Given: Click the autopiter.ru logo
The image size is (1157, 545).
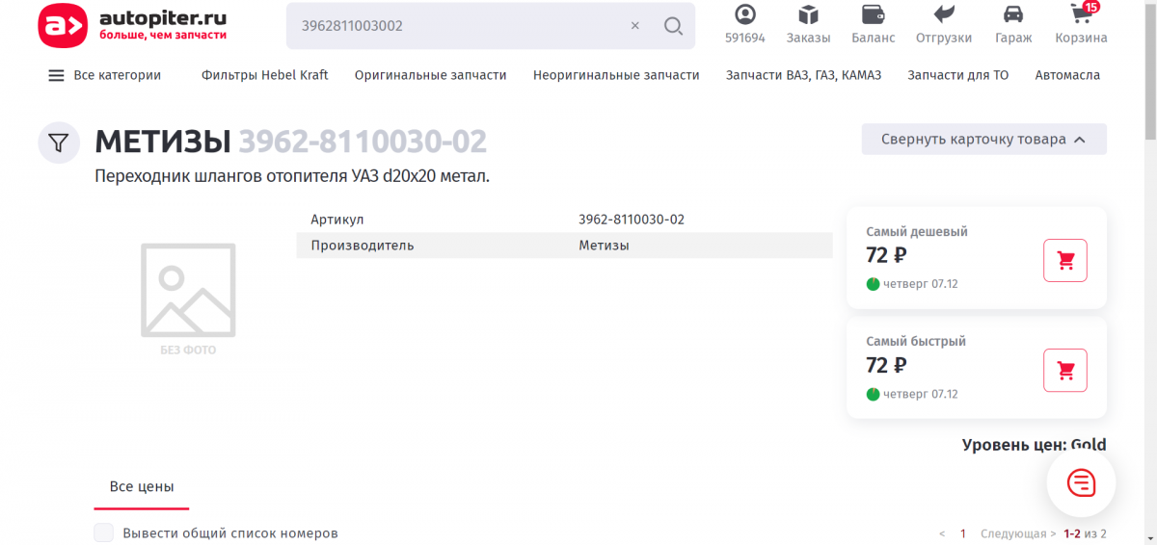Looking at the screenshot, I should 133,25.
